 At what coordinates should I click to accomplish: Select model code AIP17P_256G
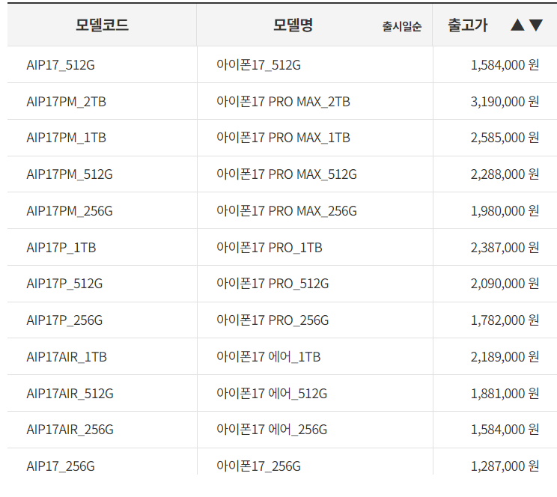(64, 320)
